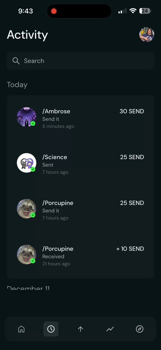The height and width of the screenshot is (350, 161).
Task: Open the /Ambrose 30 SEND transaction
Action: pos(80,118)
